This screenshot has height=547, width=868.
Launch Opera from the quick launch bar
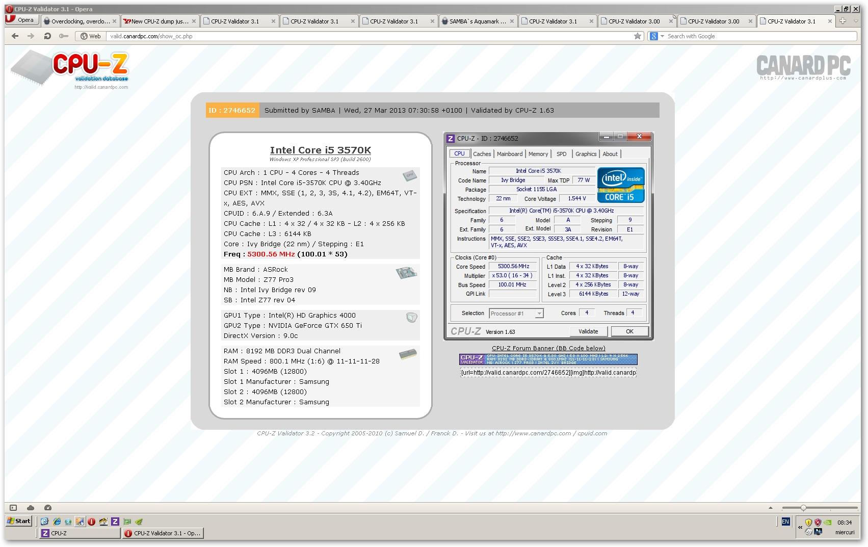point(92,522)
